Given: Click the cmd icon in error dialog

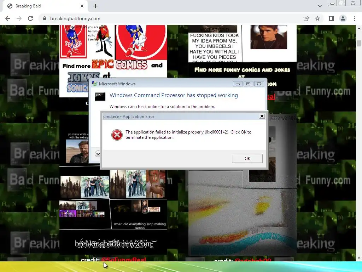Looking at the screenshot, I should coord(100,96).
